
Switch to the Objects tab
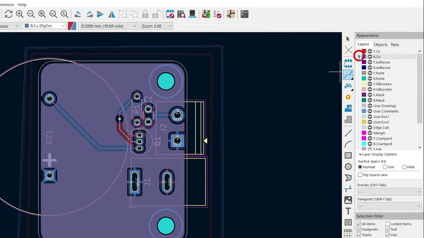pos(381,45)
